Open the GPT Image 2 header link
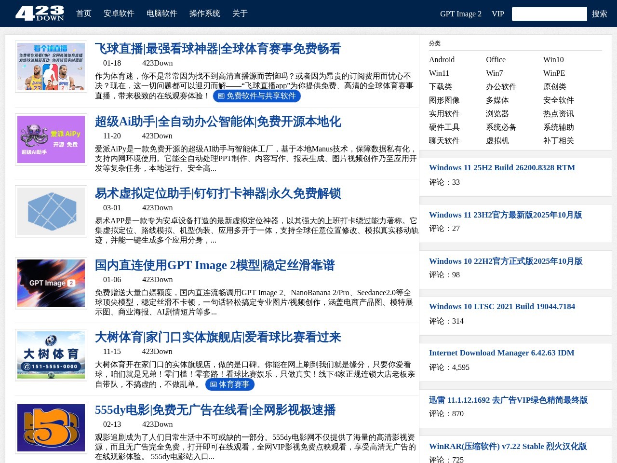Viewport: 617px width, 463px height. point(461,14)
